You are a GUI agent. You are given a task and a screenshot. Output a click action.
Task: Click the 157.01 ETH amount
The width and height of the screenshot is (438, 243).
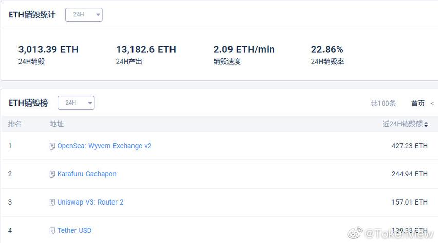point(410,202)
